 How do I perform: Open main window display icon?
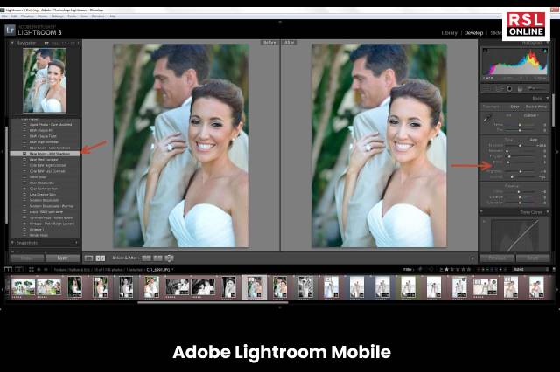click(8, 270)
